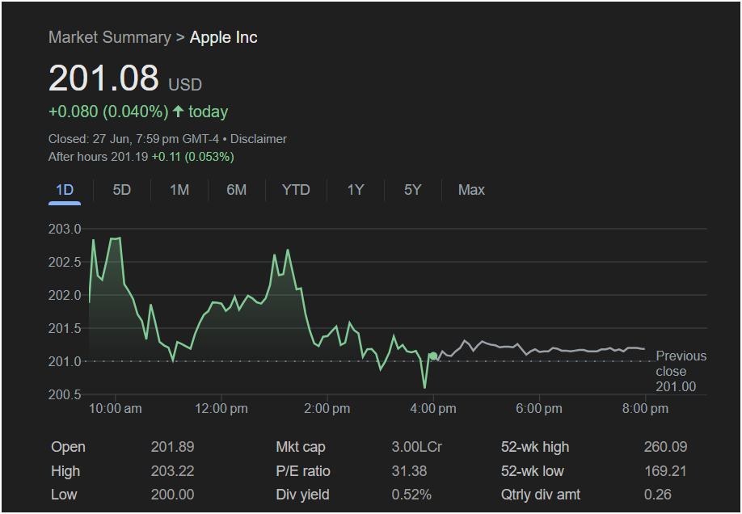This screenshot has width=742, height=514.
Task: Click the +0.080 (0.040%) change text
Action: (x=108, y=112)
